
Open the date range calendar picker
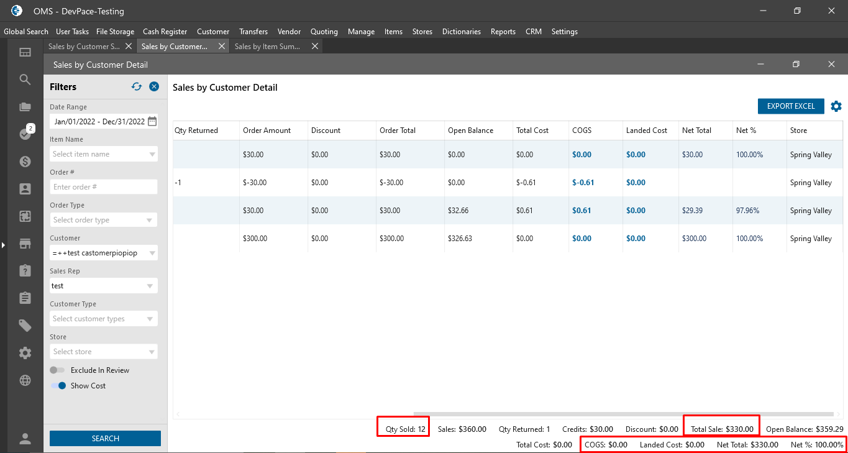(x=152, y=122)
